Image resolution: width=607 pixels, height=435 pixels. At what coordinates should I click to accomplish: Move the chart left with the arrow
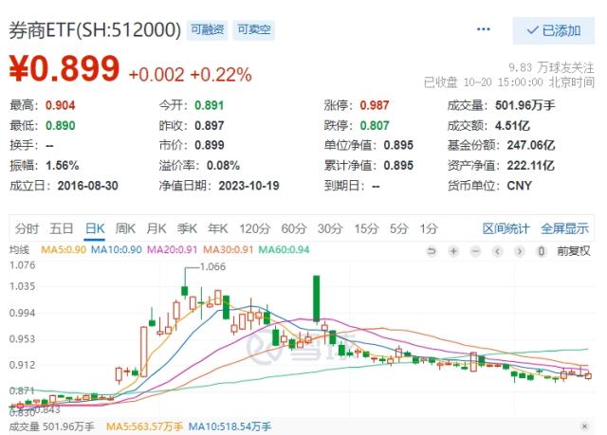[x=497, y=251]
